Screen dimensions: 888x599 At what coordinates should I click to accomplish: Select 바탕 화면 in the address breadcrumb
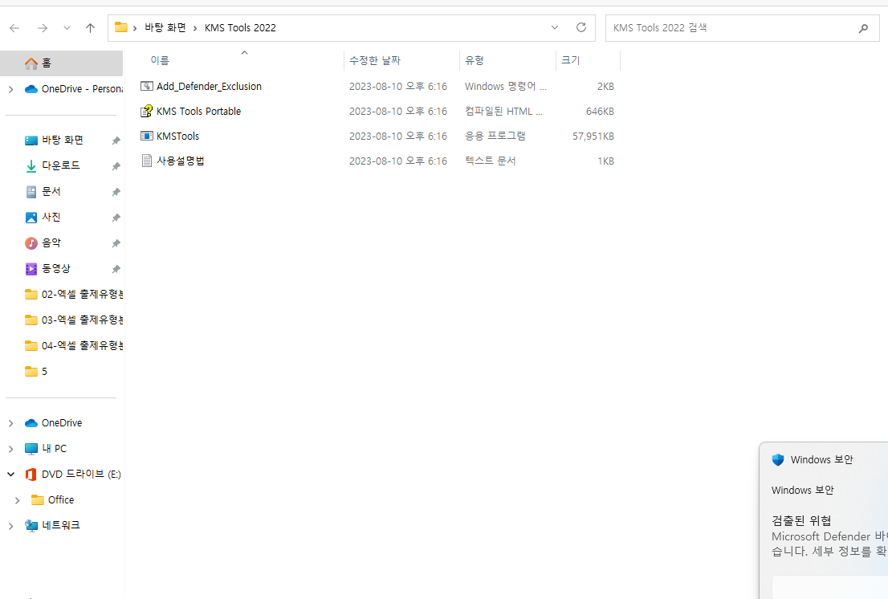click(x=165, y=28)
